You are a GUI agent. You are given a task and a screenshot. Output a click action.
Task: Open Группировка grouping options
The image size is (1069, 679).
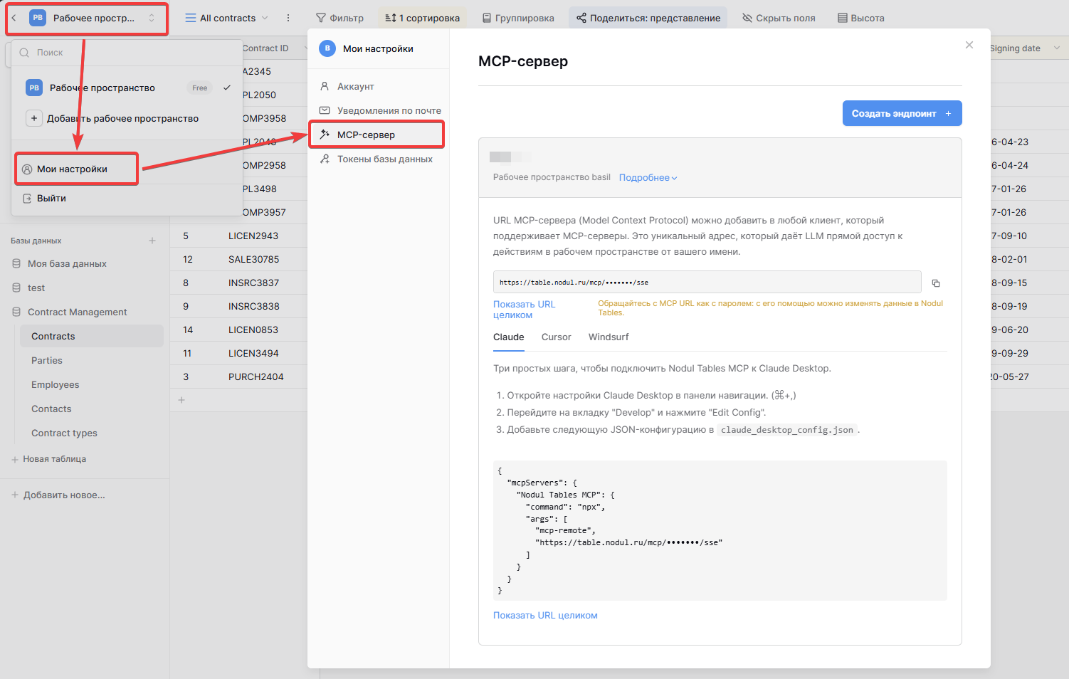click(518, 18)
